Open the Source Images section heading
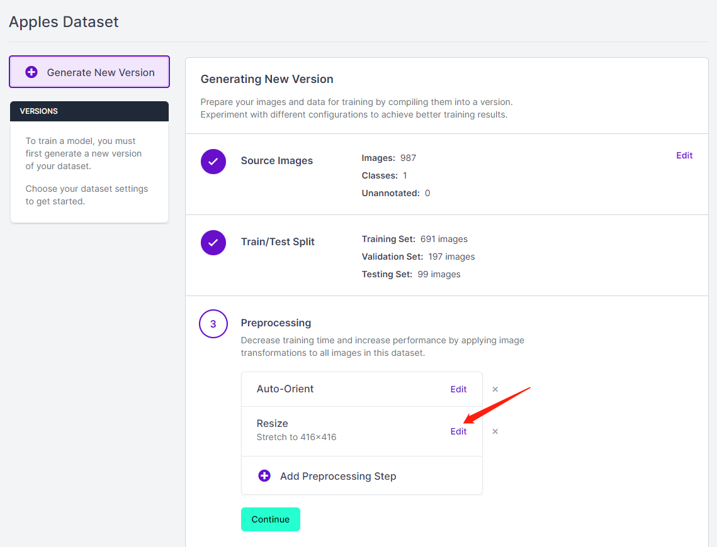 tap(276, 161)
